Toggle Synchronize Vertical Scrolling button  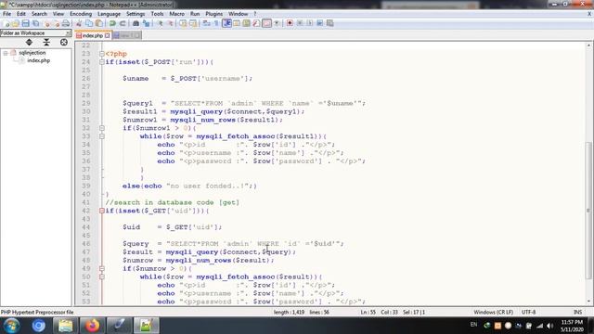184,23
